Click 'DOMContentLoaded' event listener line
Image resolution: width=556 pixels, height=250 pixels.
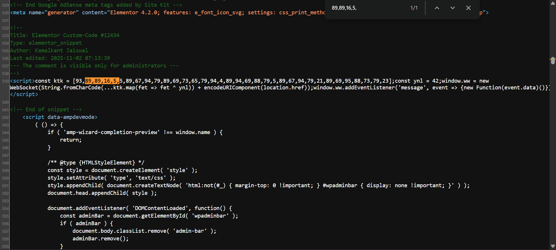tap(140, 208)
